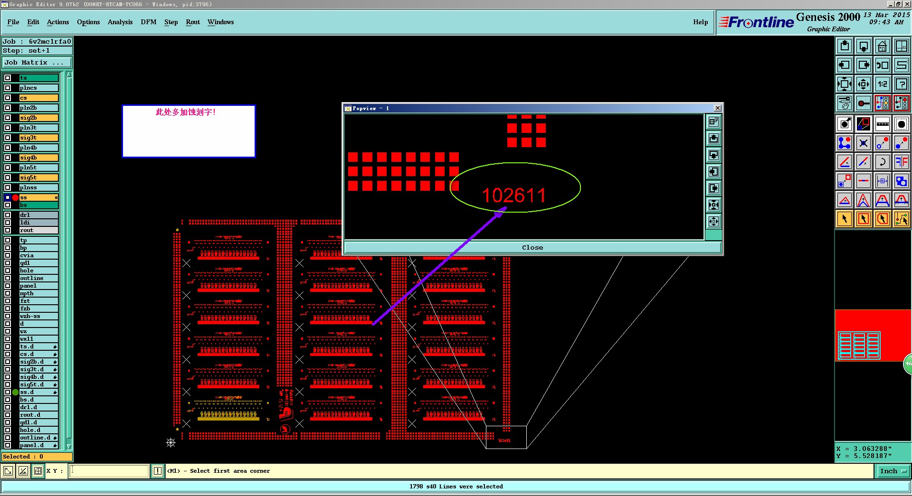Click the question mark help icon
912x496 pixels.
click(902, 84)
